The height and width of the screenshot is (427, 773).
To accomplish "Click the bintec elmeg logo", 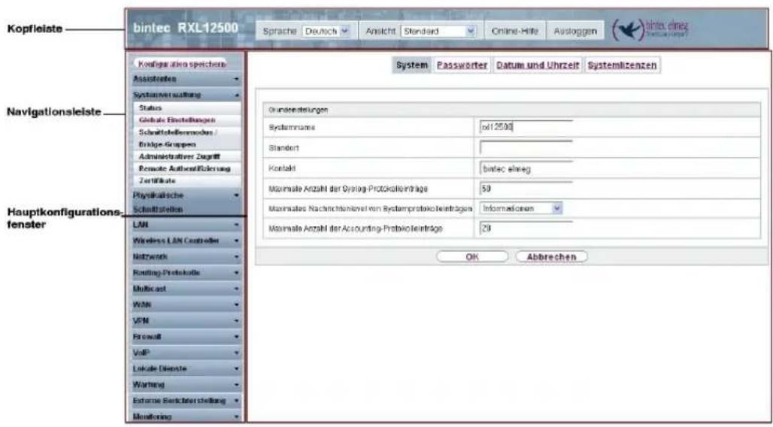I will tap(650, 29).
